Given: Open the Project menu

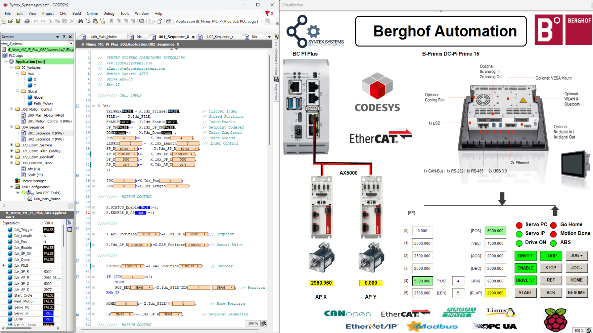Looking at the screenshot, I should (x=48, y=14).
